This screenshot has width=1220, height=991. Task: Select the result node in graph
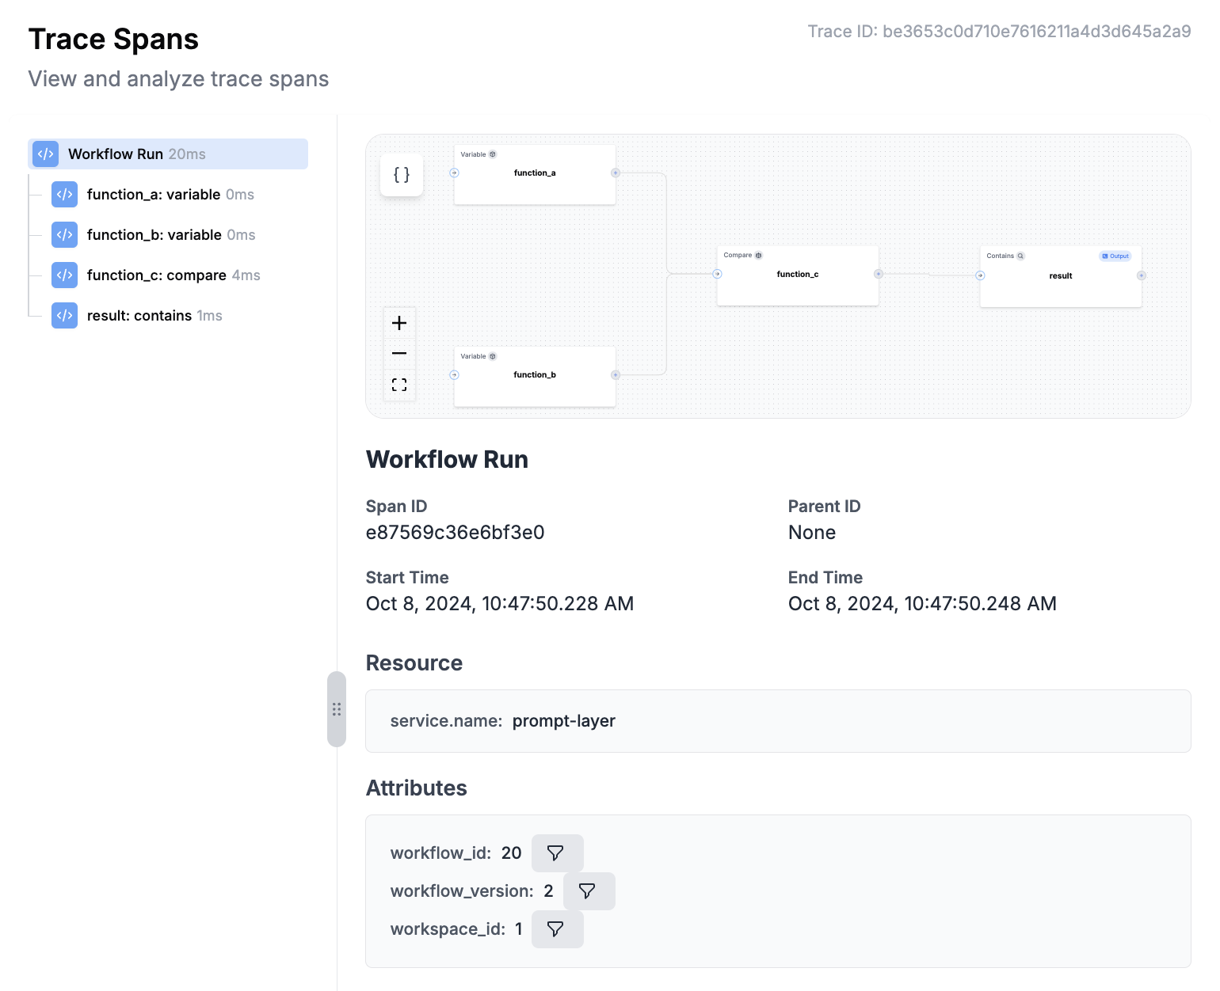click(1061, 277)
